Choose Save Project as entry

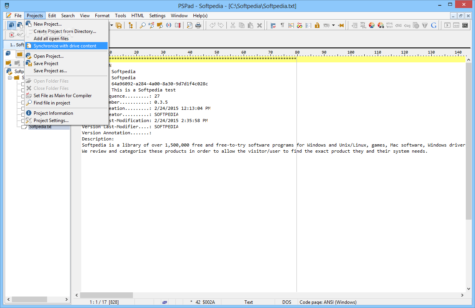(x=67, y=70)
